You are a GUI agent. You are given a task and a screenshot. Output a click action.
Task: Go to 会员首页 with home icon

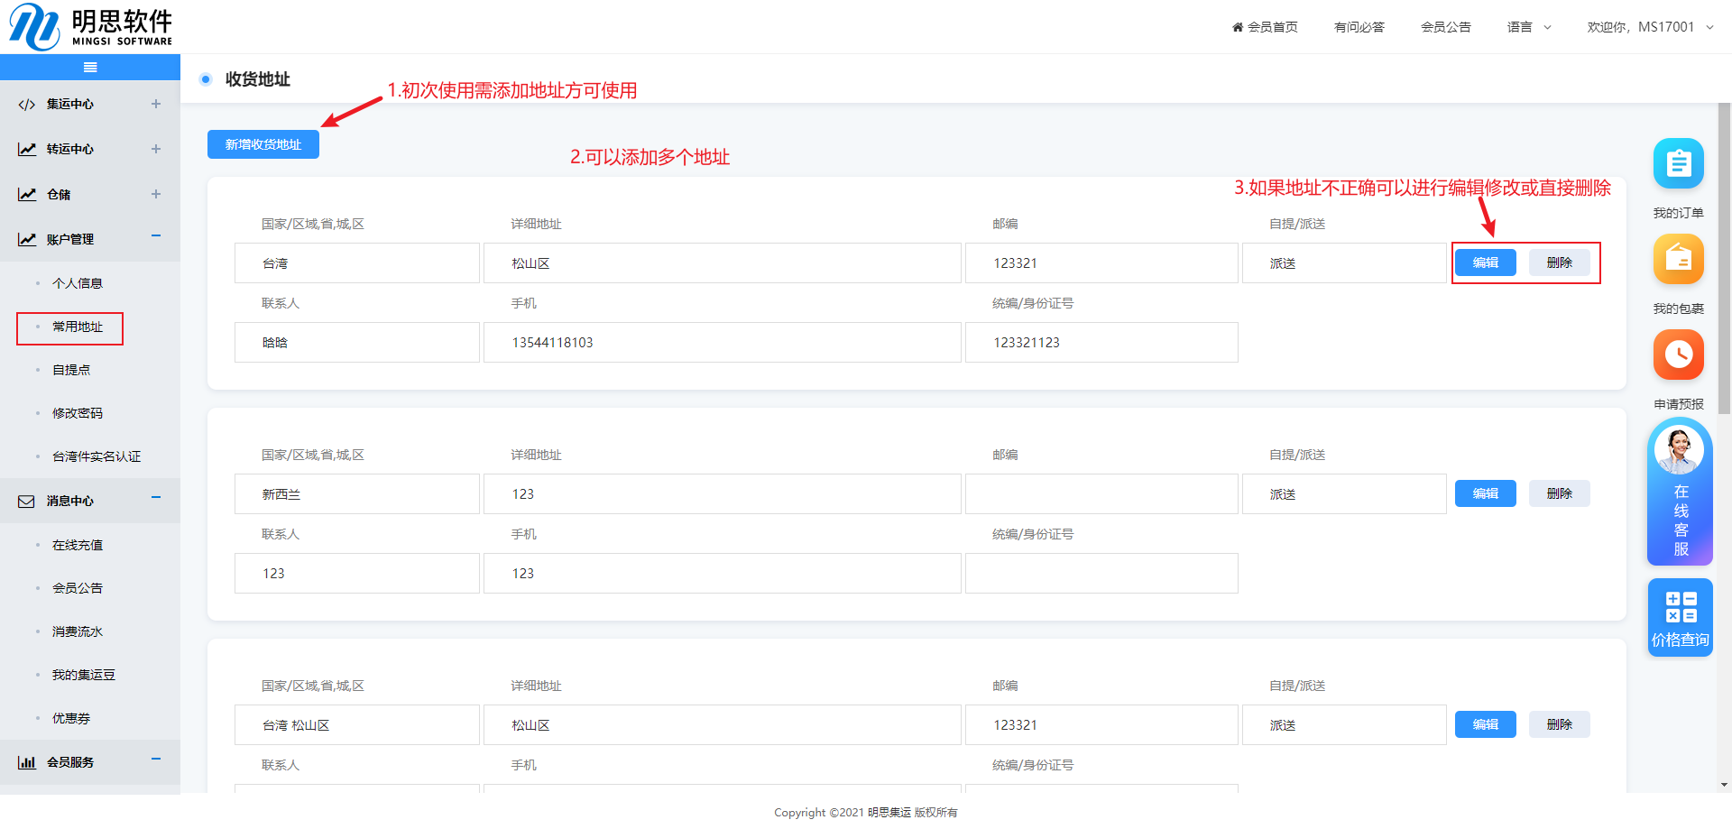[x=1265, y=27]
